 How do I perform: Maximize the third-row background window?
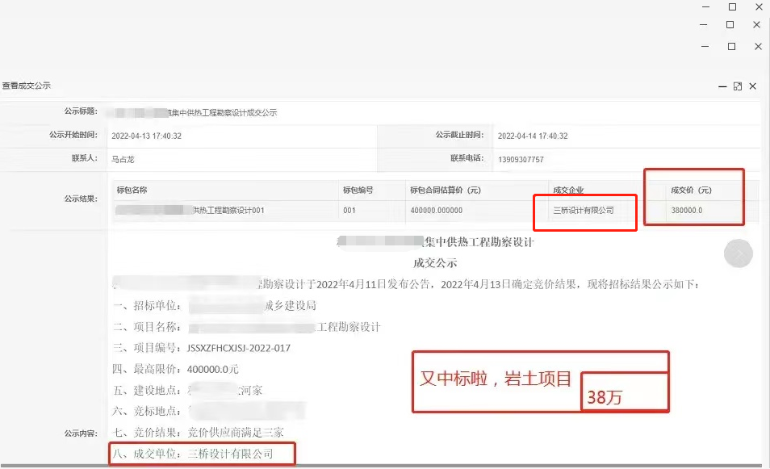(732, 47)
